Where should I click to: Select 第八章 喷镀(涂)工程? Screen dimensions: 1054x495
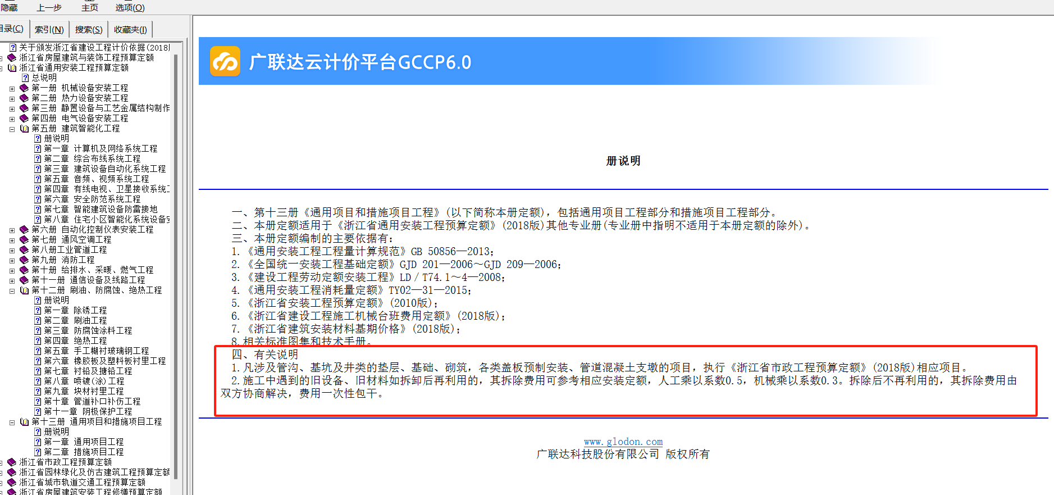coord(84,381)
